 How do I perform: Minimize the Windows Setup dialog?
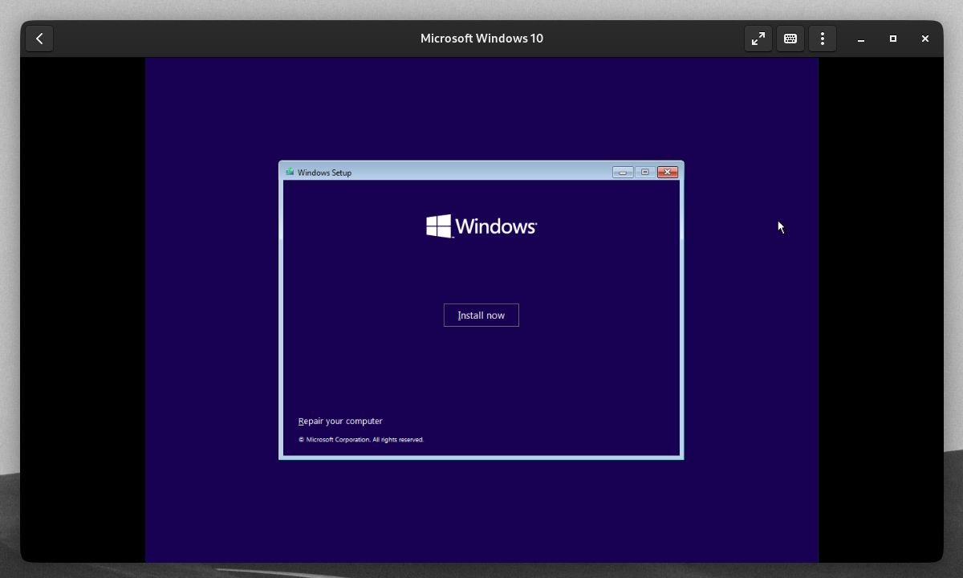point(623,172)
